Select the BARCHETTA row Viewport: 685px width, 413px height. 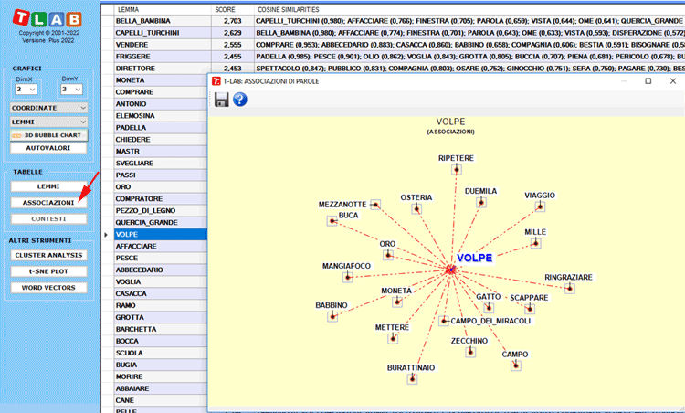point(161,329)
